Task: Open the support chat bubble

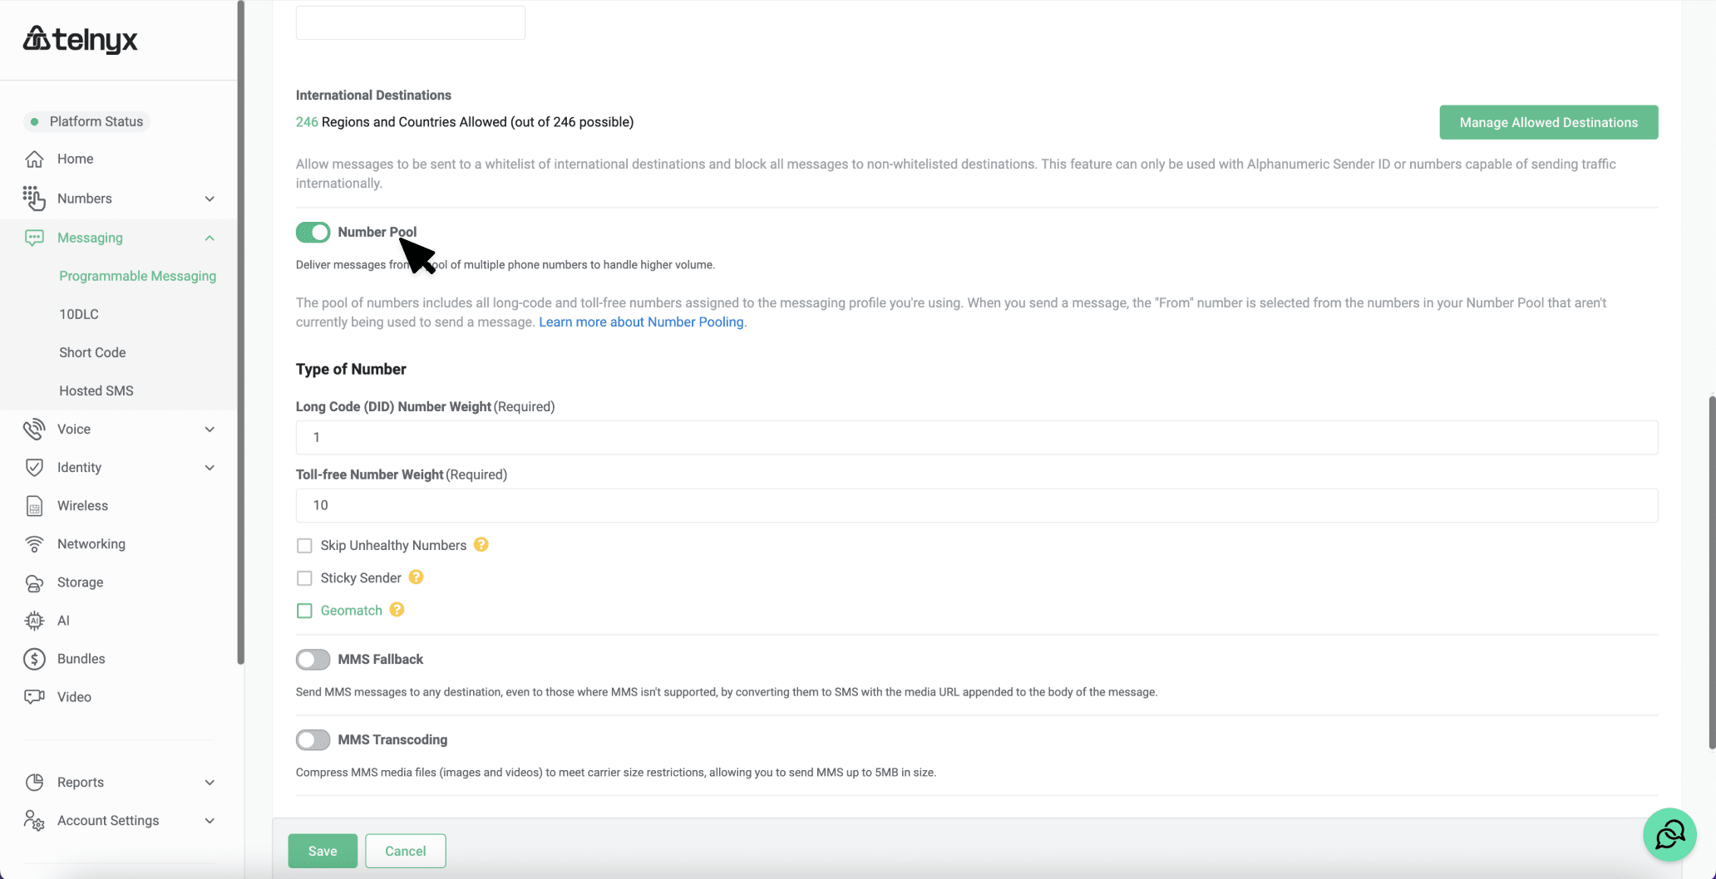Action: click(1669, 834)
